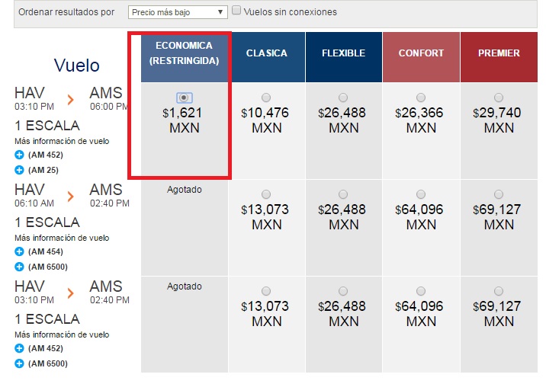Click the ECONOMICA (RESTRINGIDA) column header
Image resolution: width=546 pixels, height=384 pixels.
(x=185, y=57)
